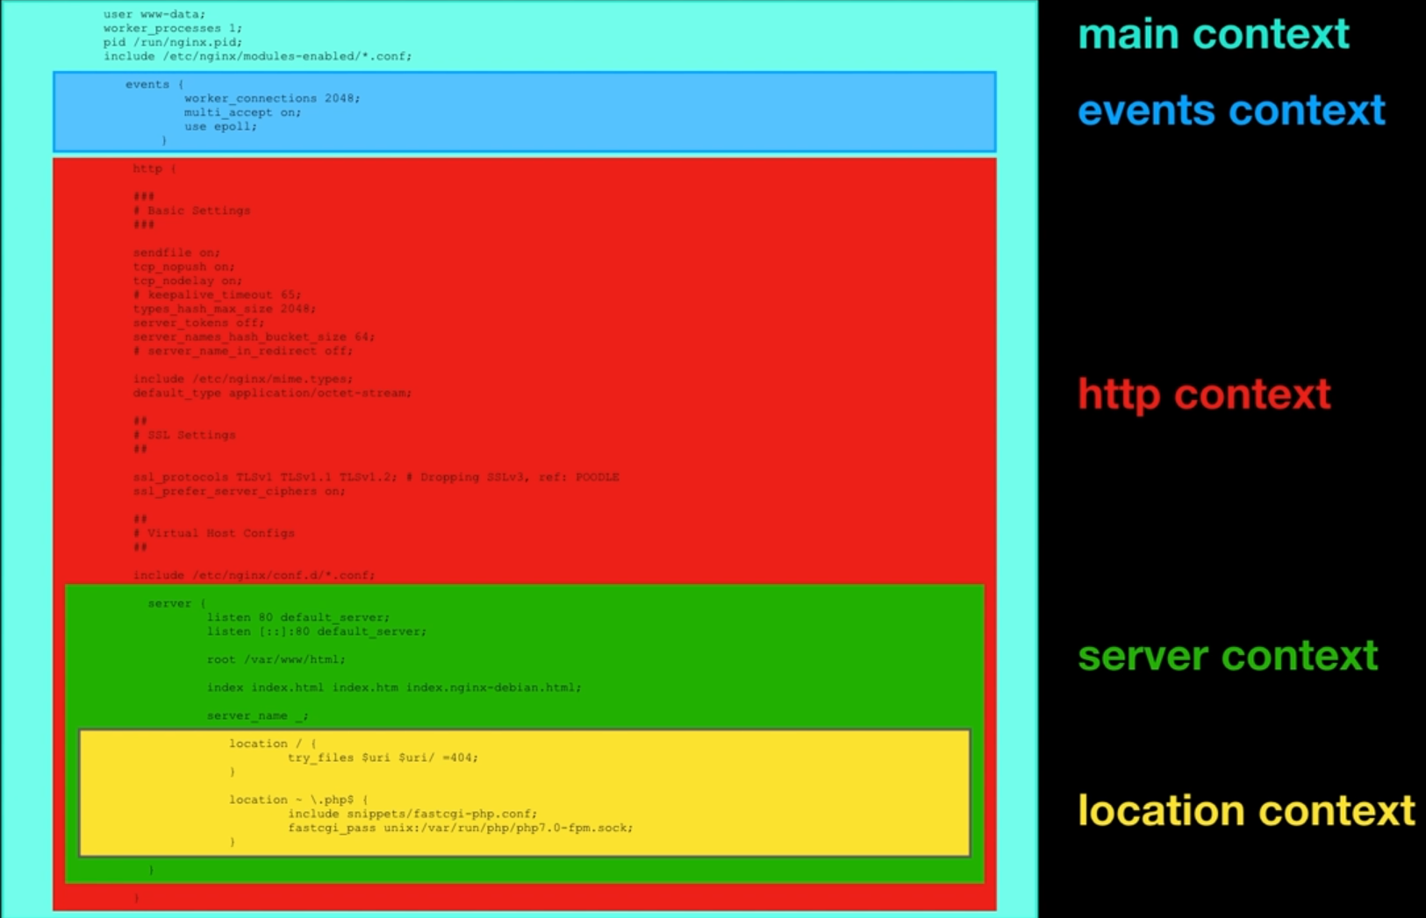The height and width of the screenshot is (918, 1426).
Task: Click the 'location context' label
Action: [1246, 810]
